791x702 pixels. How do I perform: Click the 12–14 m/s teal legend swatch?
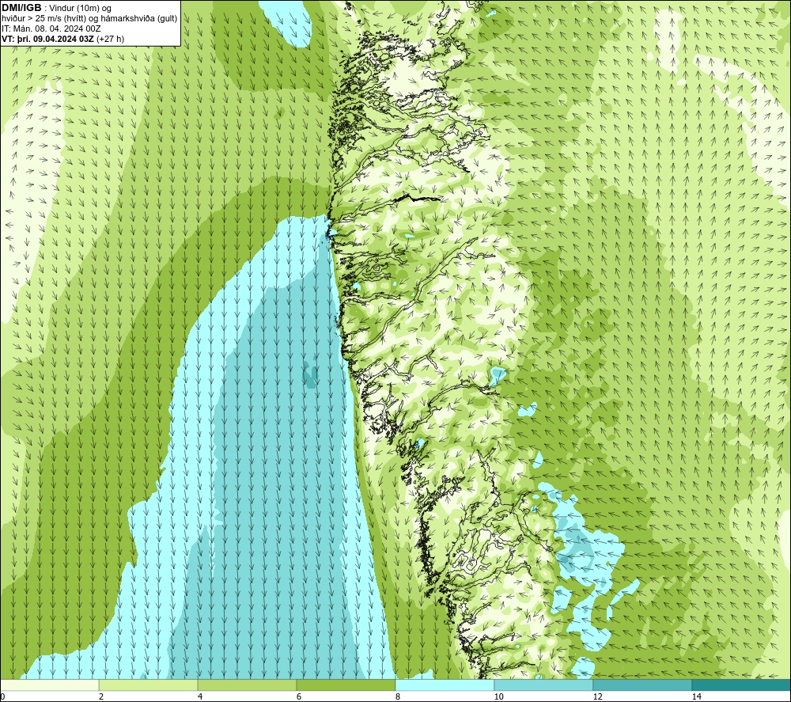642,685
